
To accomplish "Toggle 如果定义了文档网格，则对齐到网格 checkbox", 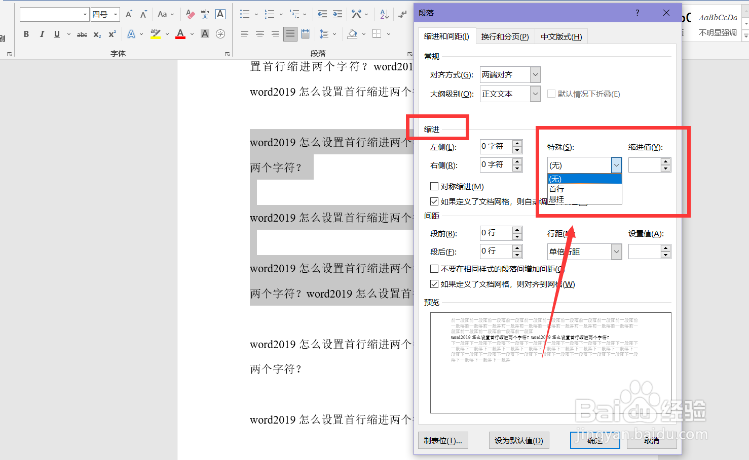I will click(434, 284).
